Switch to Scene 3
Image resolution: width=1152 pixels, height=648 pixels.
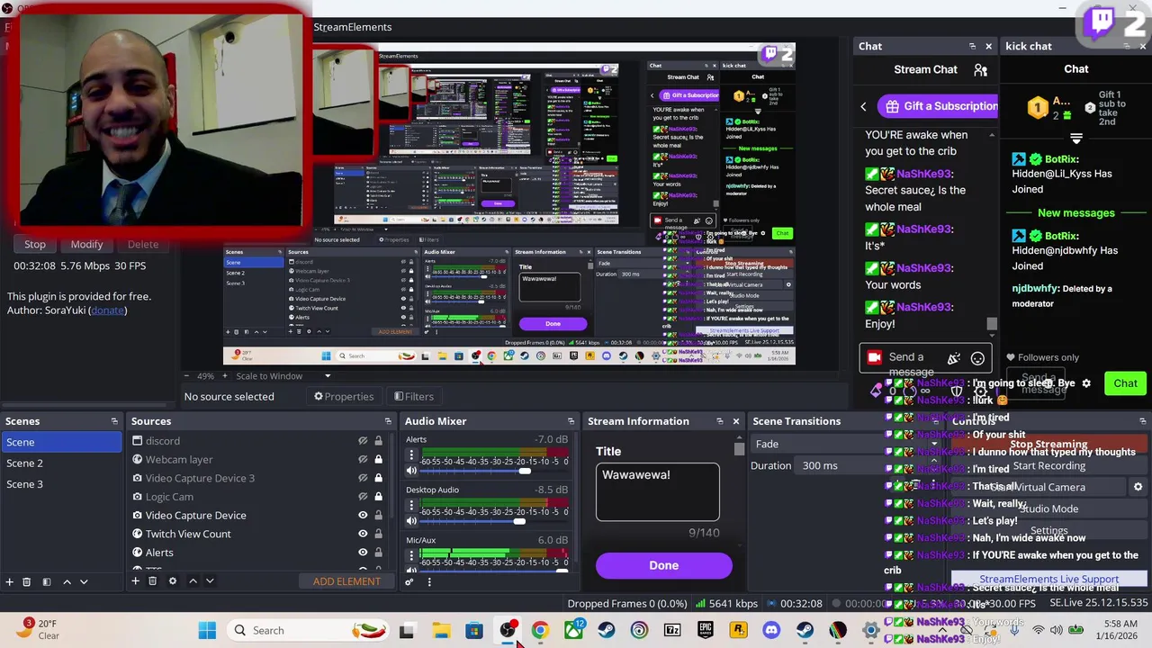(61, 484)
